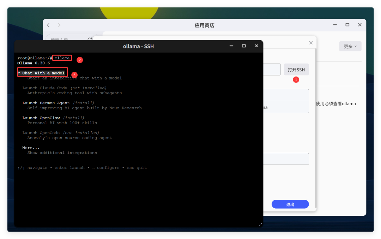Open the 更多 dropdown in the app store

tap(350, 46)
